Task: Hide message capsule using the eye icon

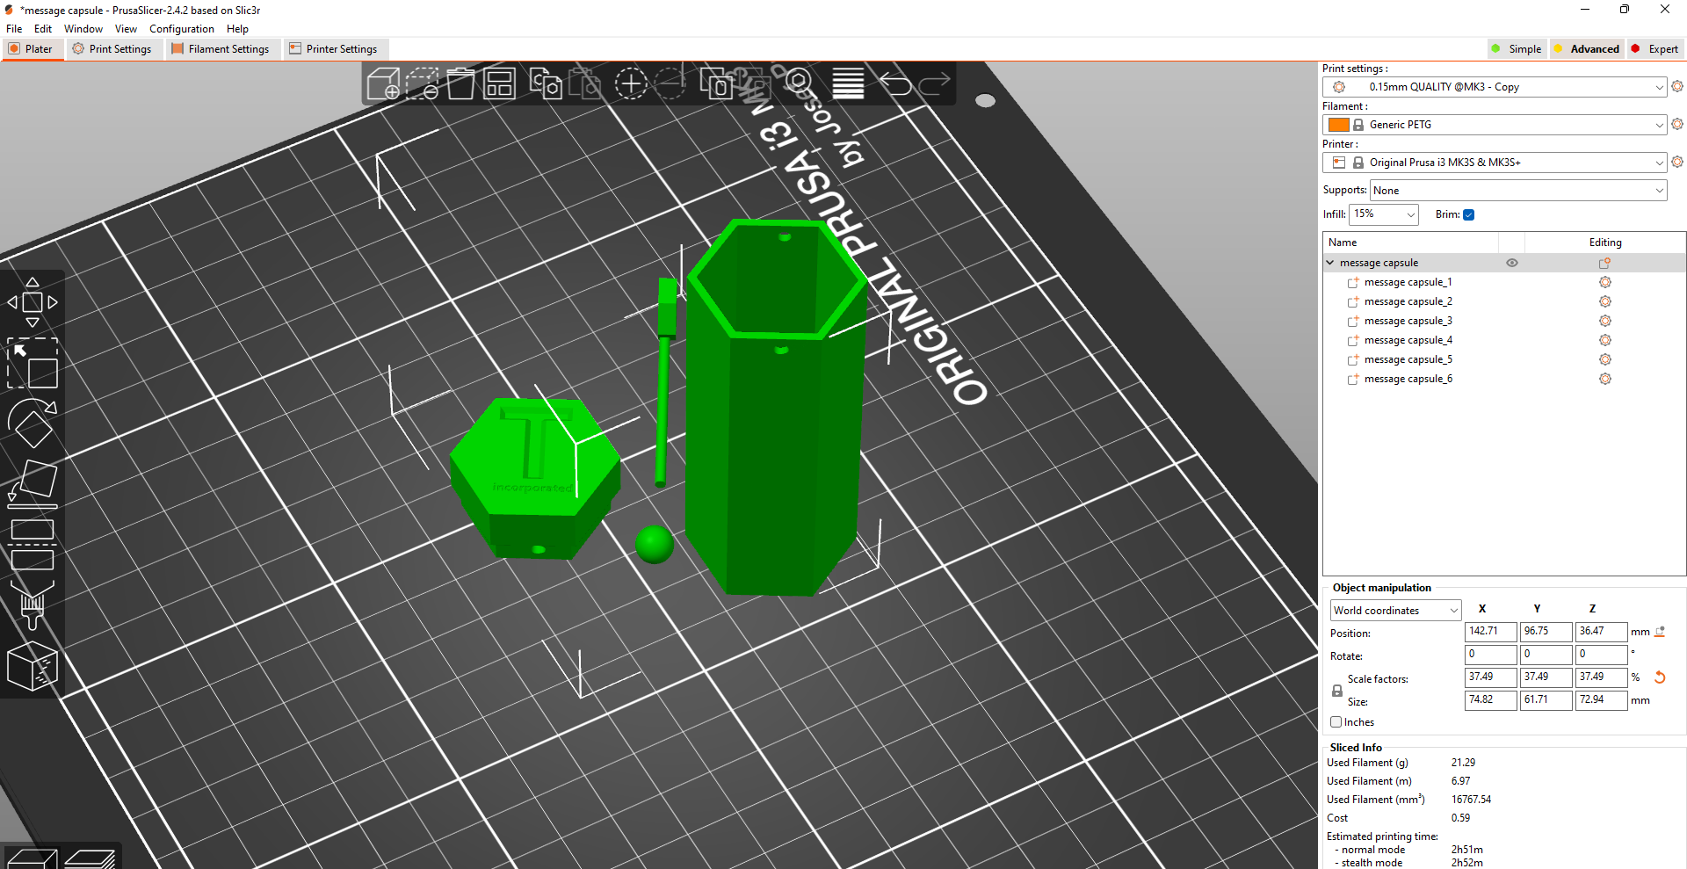Action: click(x=1512, y=263)
